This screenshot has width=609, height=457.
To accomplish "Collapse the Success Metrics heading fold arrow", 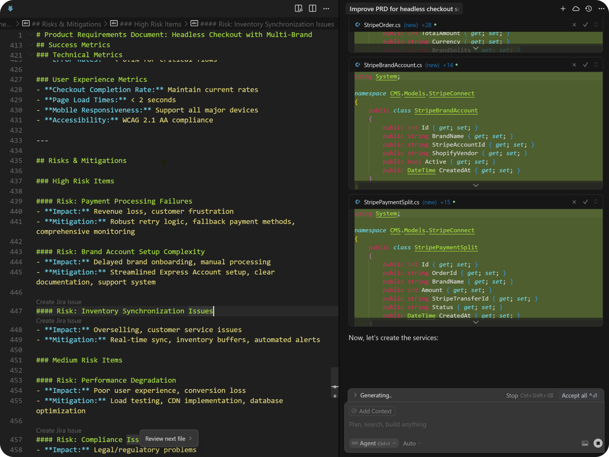I will click(31, 45).
